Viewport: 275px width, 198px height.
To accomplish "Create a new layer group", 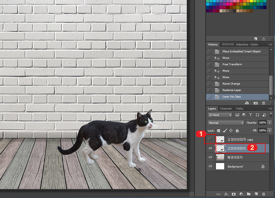I will pos(249,194).
